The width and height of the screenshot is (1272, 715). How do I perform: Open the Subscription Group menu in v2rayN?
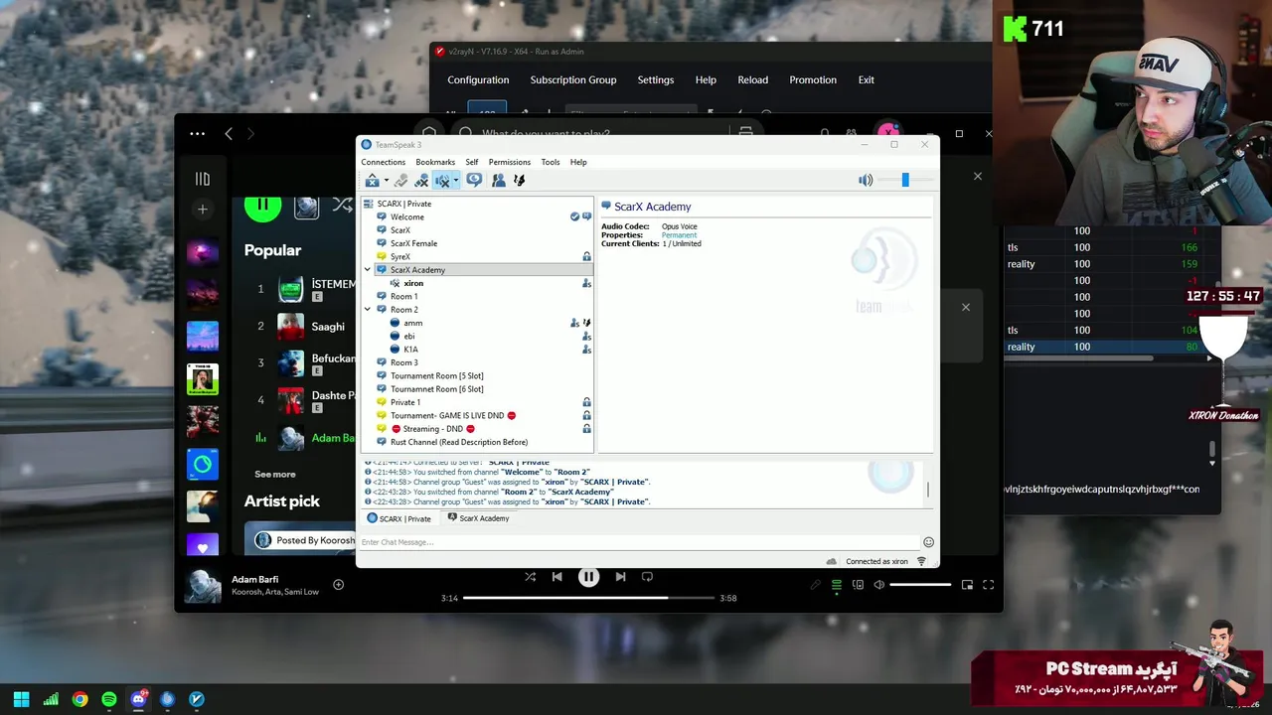tap(573, 79)
